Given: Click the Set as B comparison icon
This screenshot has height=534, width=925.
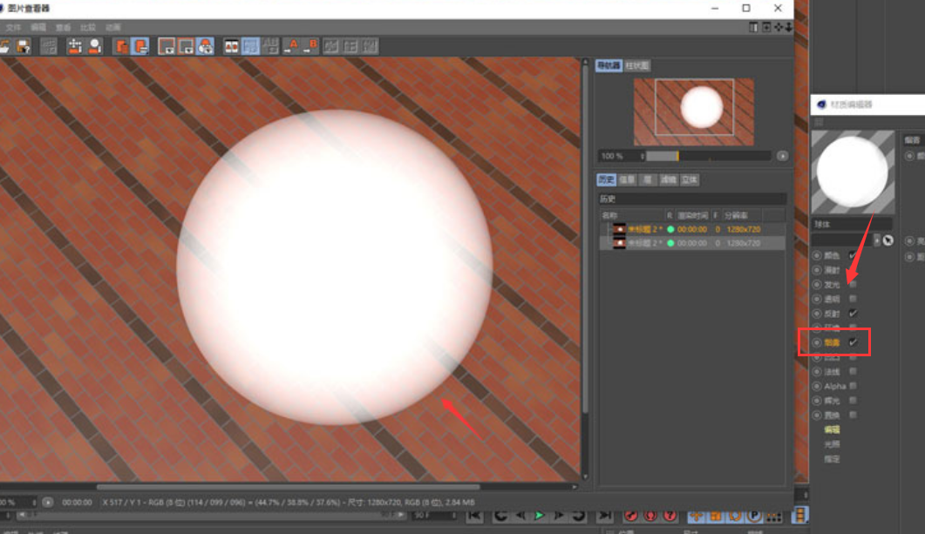Looking at the screenshot, I should 310,46.
